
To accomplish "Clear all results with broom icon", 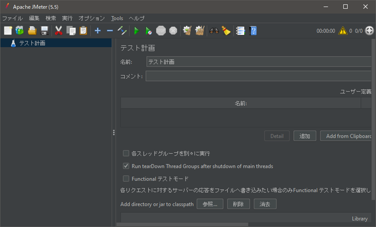I will click(226, 31).
